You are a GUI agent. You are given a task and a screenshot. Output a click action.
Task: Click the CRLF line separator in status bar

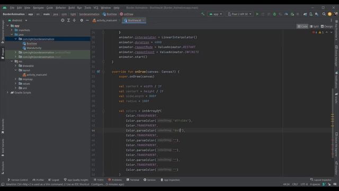click(x=295, y=184)
